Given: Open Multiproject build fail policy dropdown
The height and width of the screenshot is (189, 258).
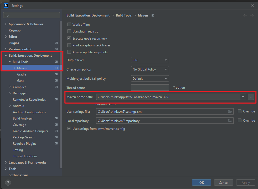Looking at the screenshot, I should pos(150,78).
